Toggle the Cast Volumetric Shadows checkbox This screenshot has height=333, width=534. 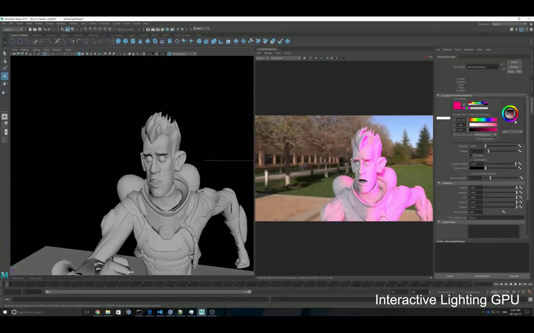pyautogui.click(x=469, y=173)
